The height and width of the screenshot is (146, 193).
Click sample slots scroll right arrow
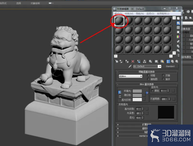pyautogui.click(x=171, y=56)
